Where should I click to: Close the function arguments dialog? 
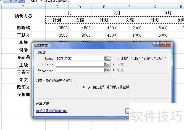click(x=165, y=44)
